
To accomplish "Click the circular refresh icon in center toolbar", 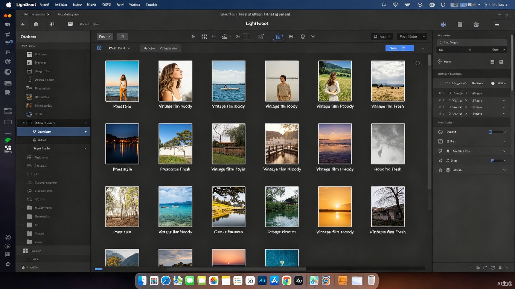I will coord(303,37).
